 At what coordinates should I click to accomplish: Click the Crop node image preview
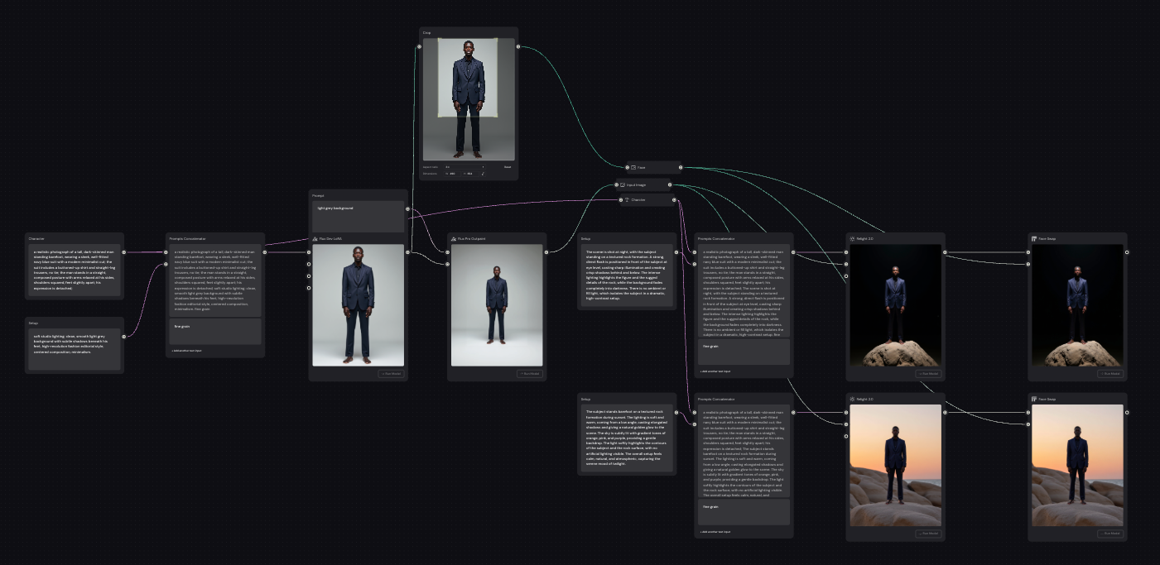pyautogui.click(x=469, y=99)
